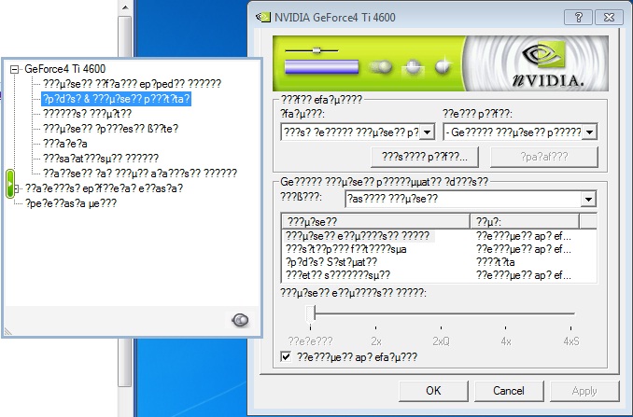The width and height of the screenshot is (633, 417).
Task: Select row '?p?d?s? S?st?µat??' in settings list
Action: coord(331,262)
